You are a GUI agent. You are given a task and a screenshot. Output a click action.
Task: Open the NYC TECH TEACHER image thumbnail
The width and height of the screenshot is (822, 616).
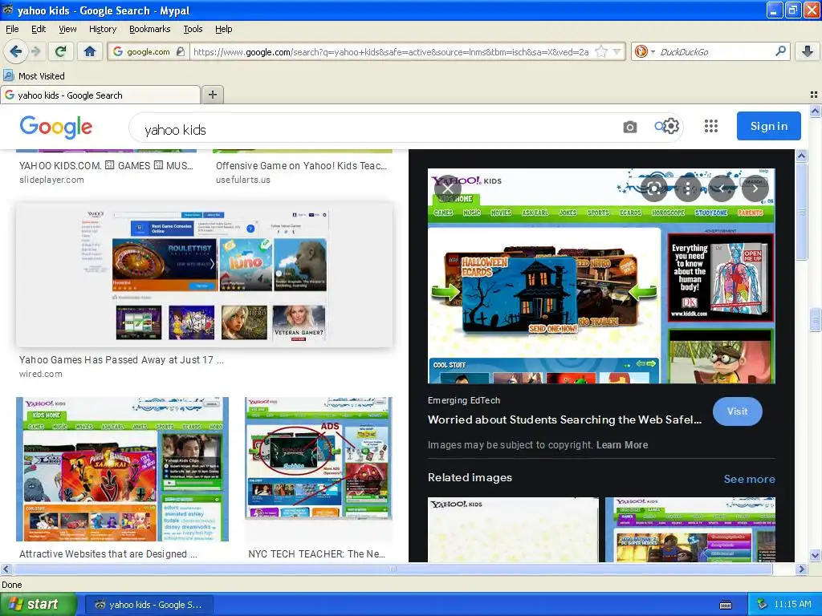click(318, 459)
